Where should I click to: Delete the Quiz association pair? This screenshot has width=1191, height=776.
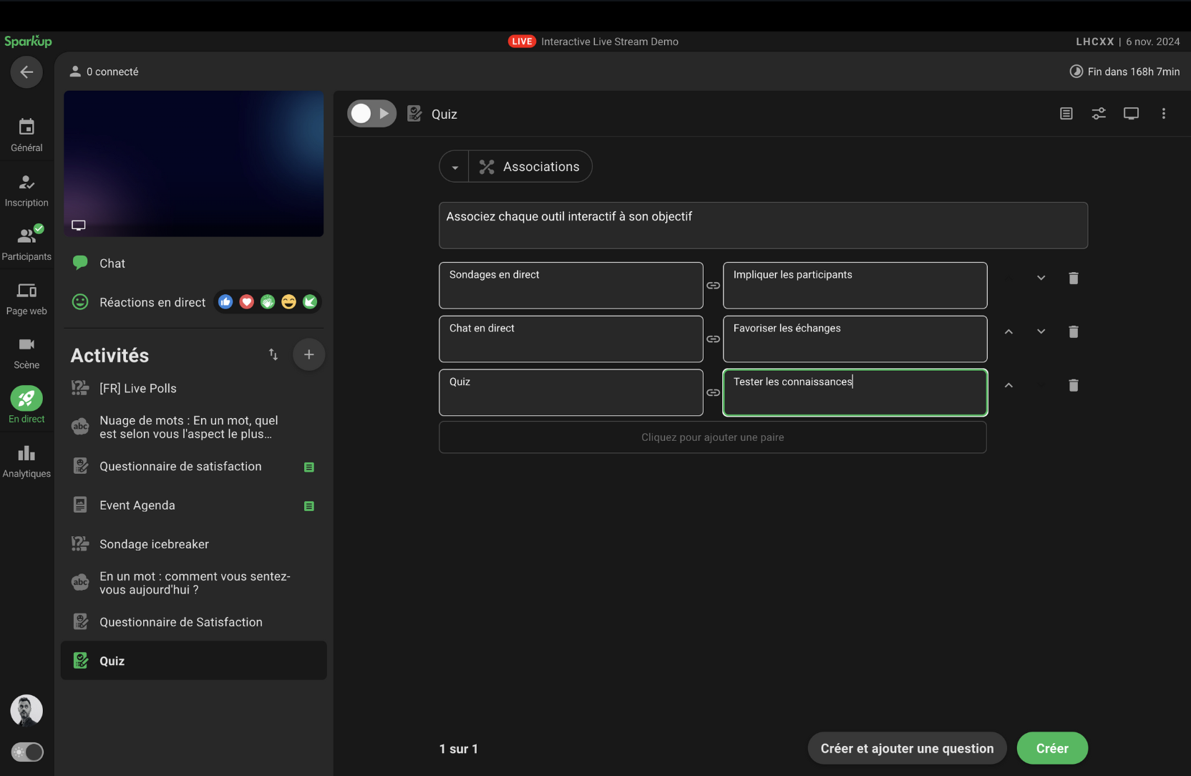[1073, 385]
